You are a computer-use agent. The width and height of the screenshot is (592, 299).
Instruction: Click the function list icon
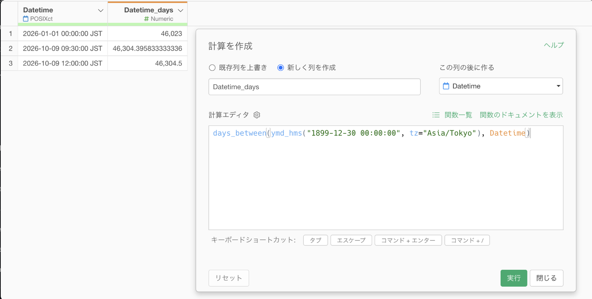pos(436,115)
